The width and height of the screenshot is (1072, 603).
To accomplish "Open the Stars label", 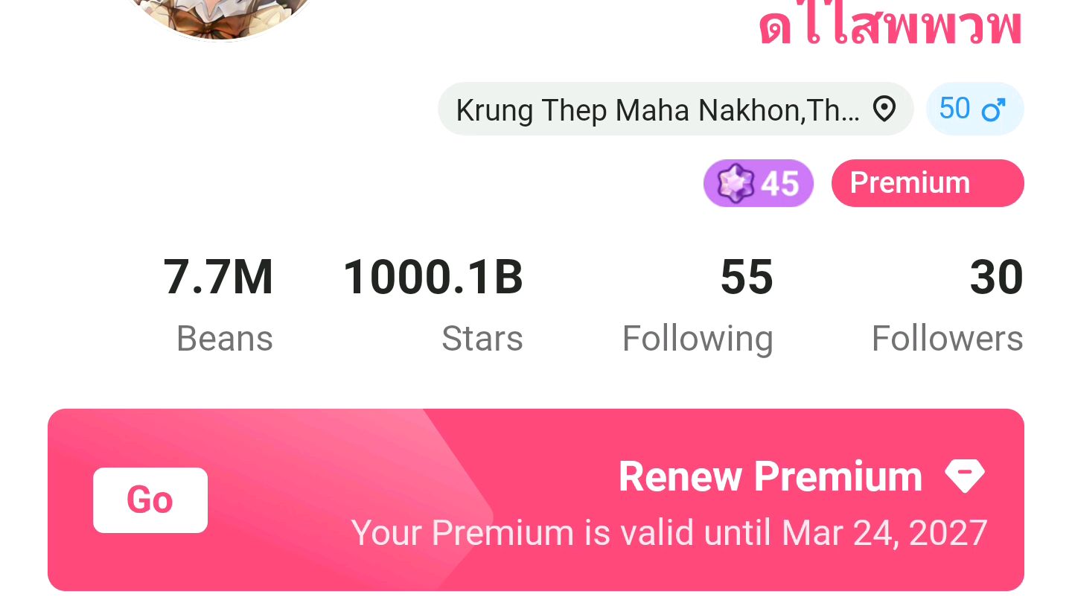I will coord(482,339).
